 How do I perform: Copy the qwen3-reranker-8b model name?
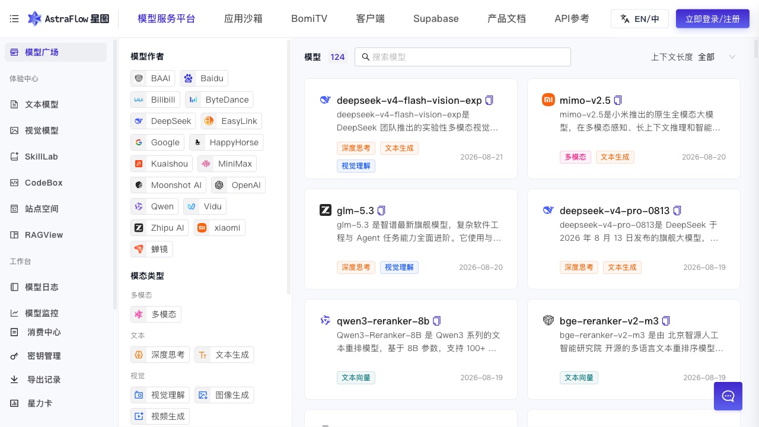437,321
